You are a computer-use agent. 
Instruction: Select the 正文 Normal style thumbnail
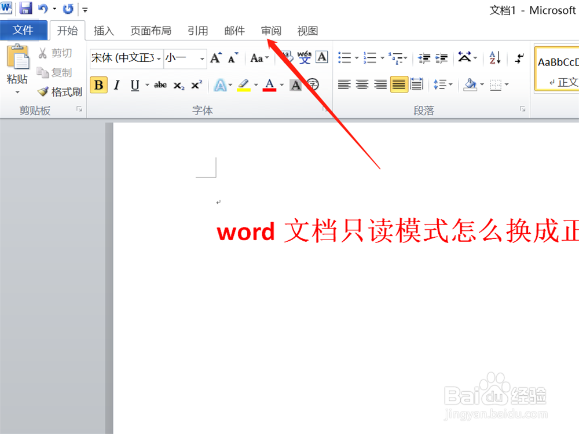tap(557, 69)
